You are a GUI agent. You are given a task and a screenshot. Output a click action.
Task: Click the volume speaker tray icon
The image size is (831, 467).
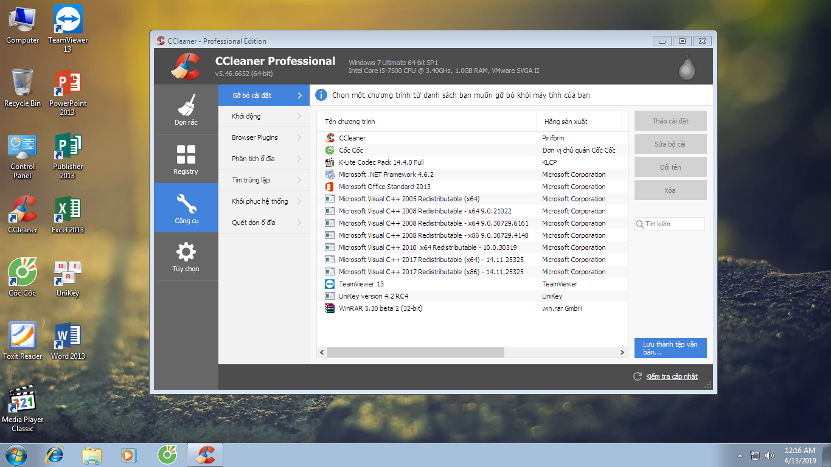click(x=770, y=455)
